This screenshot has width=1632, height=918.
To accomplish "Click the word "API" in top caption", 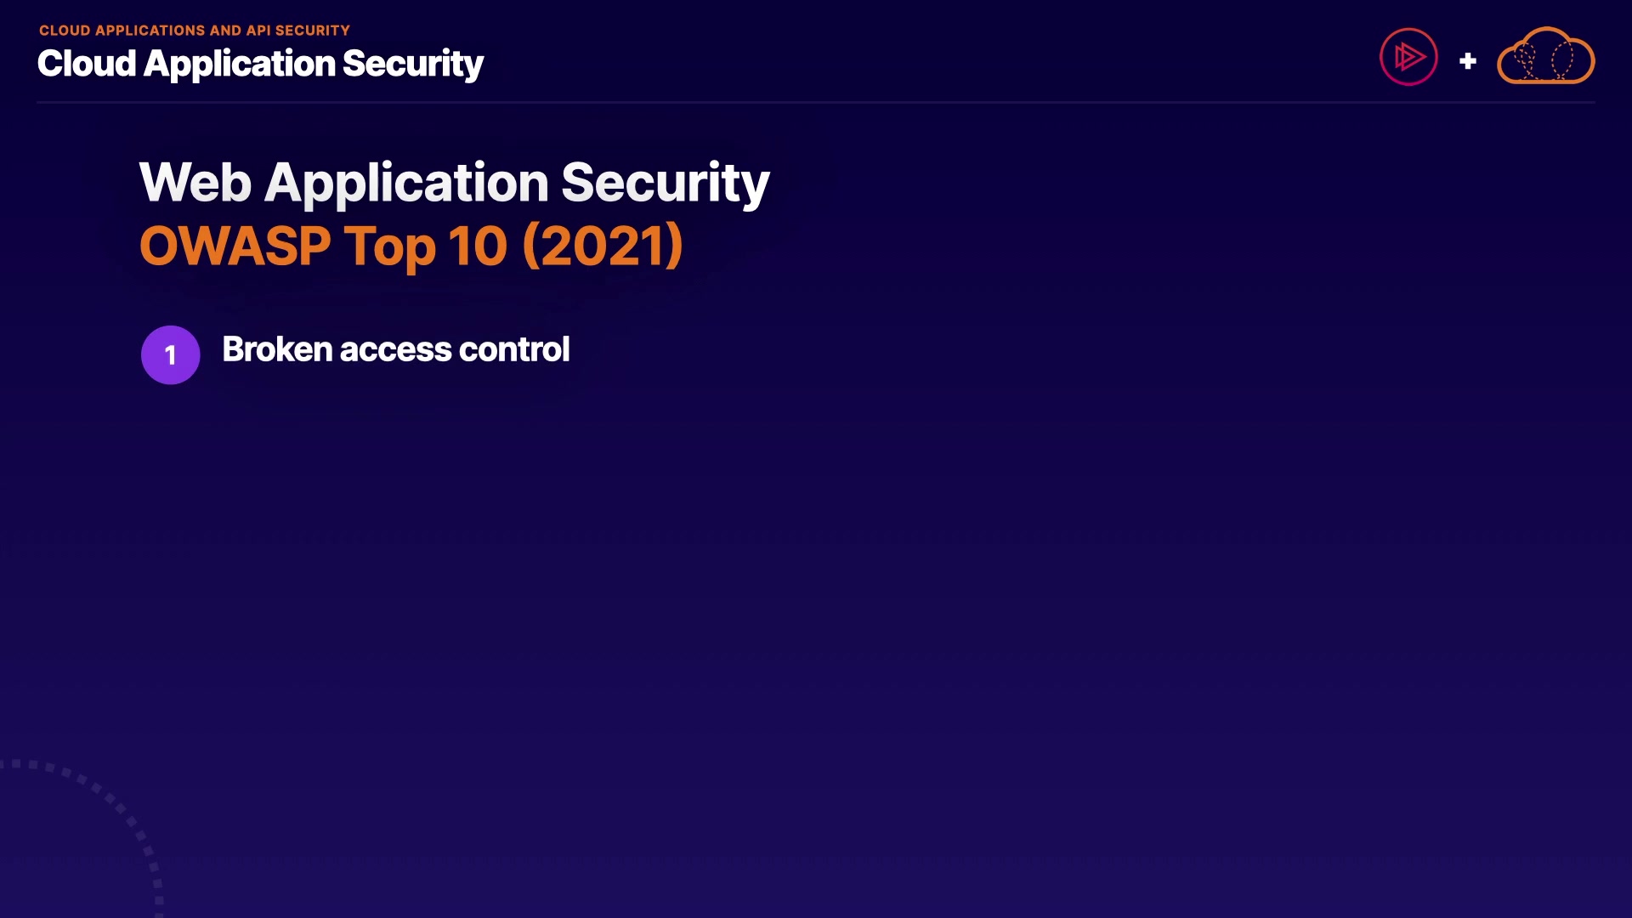I will click(258, 31).
